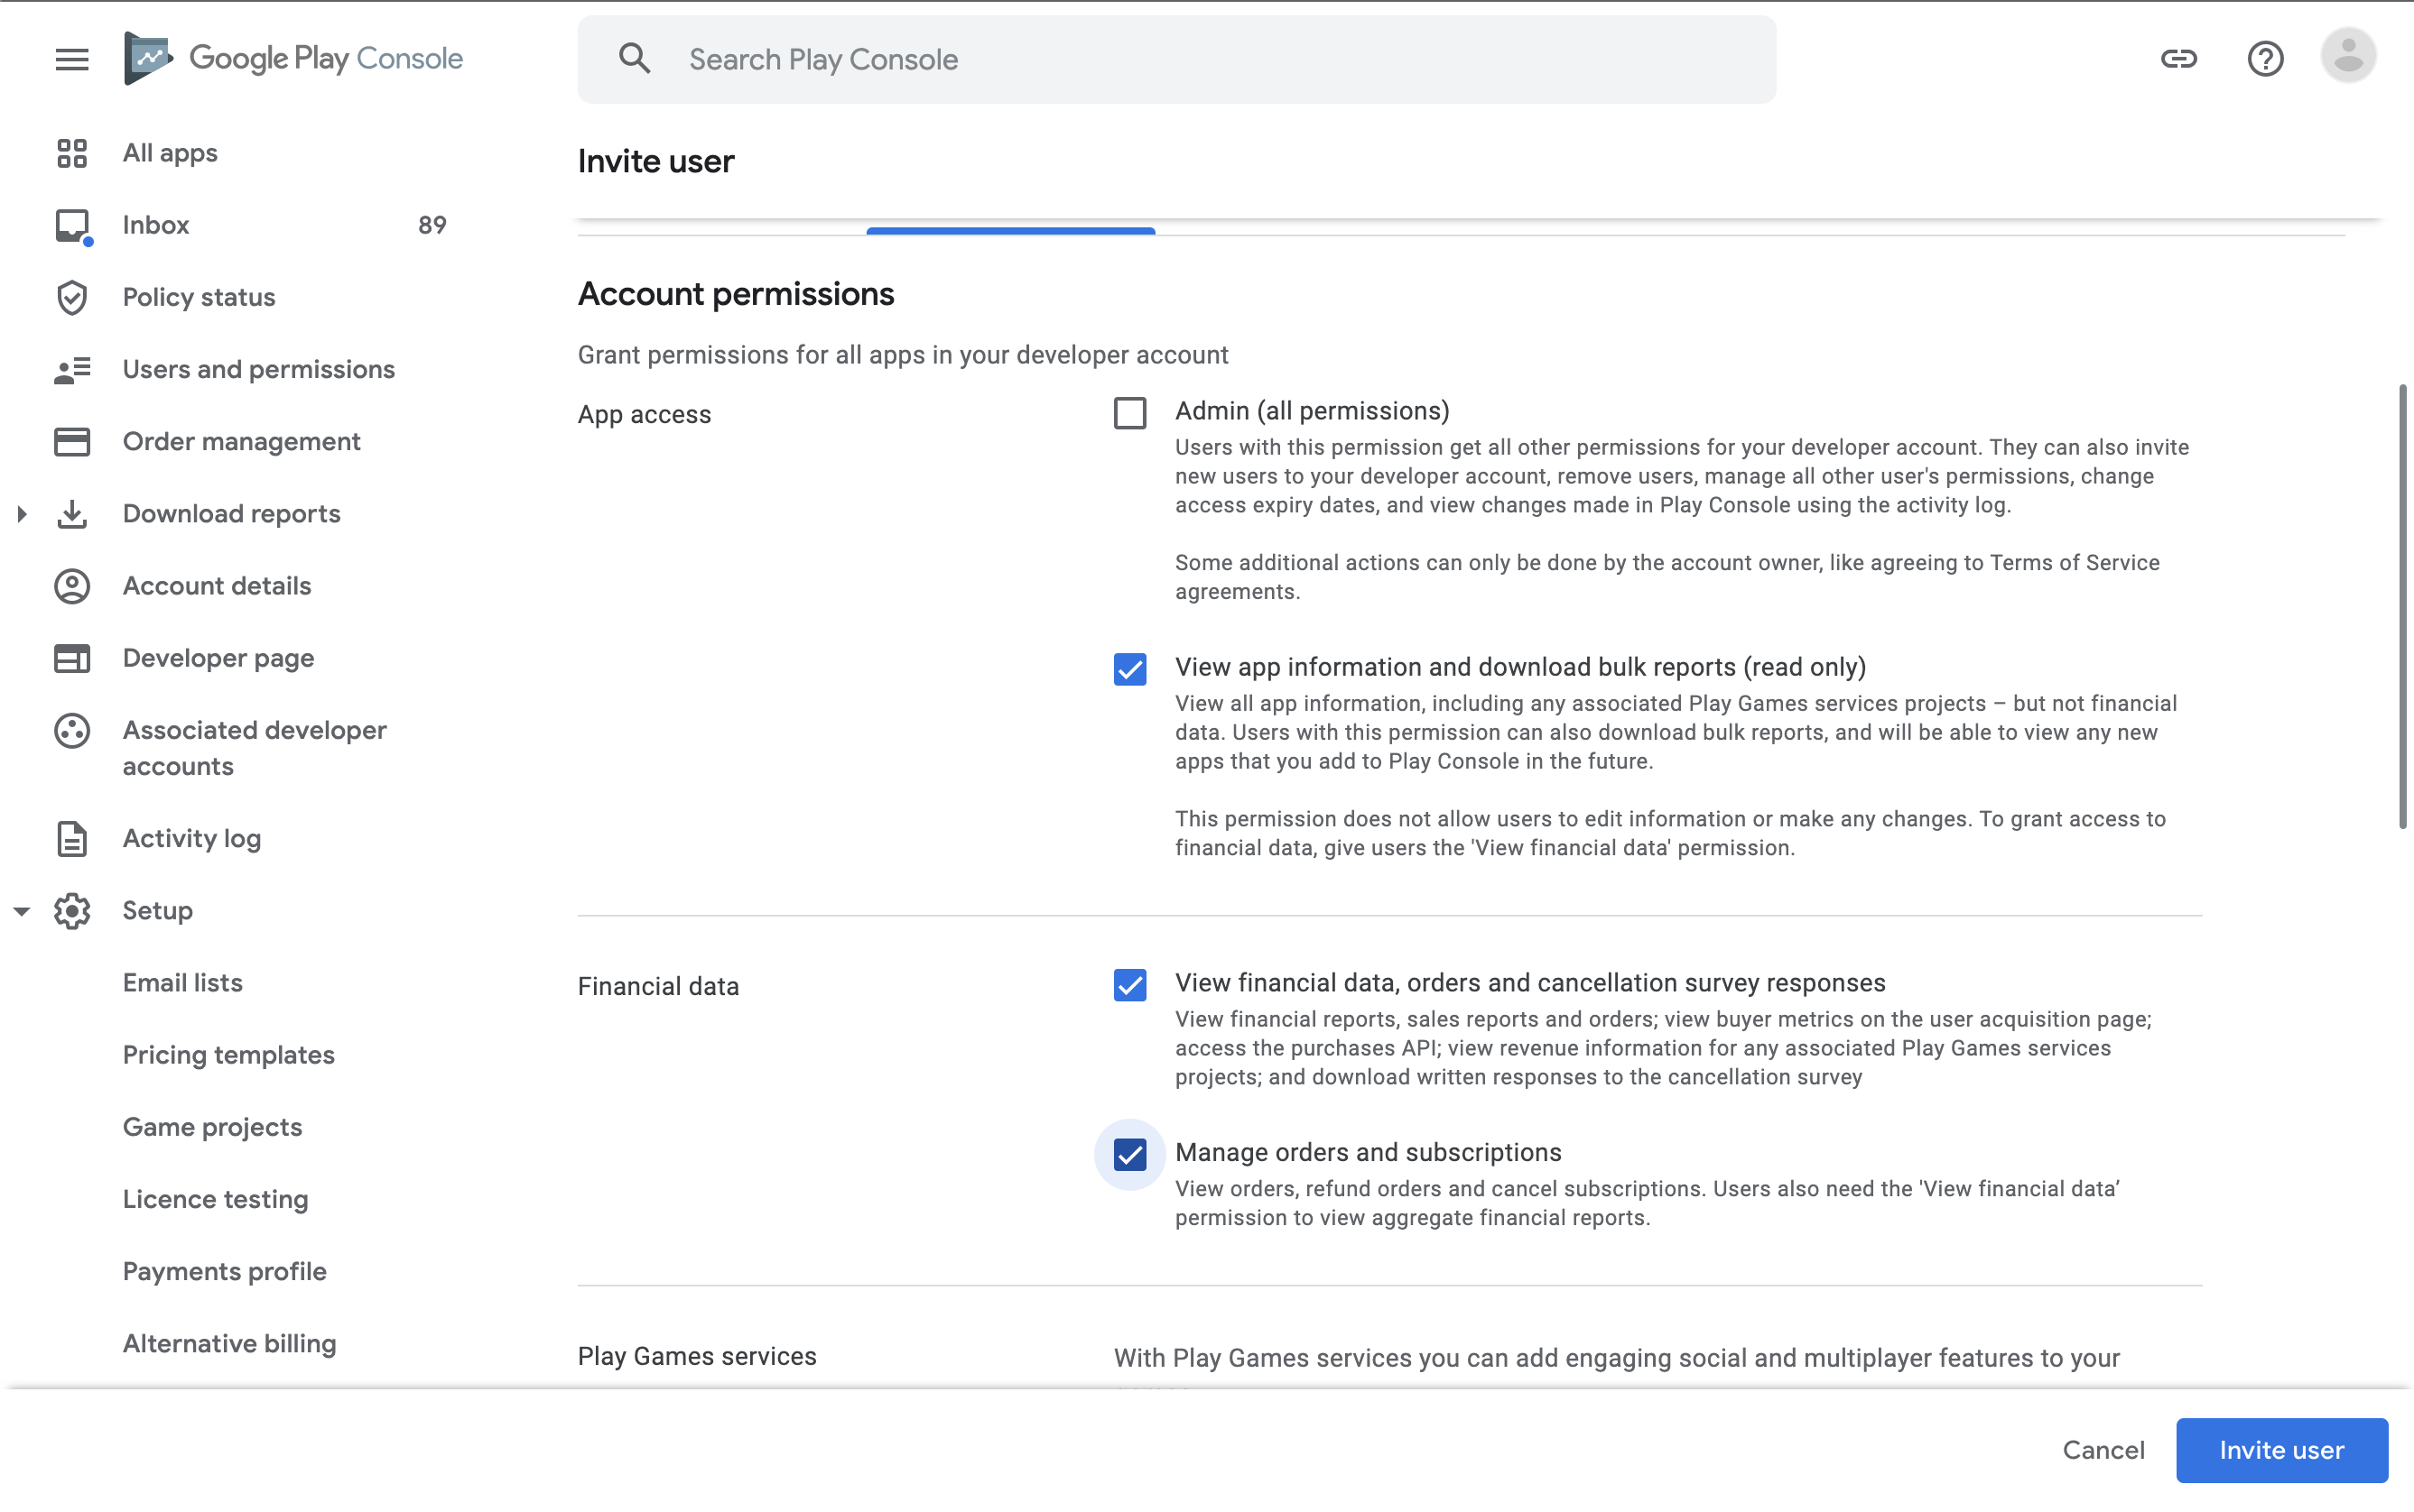
Task: Open the All apps section
Action: point(169,153)
